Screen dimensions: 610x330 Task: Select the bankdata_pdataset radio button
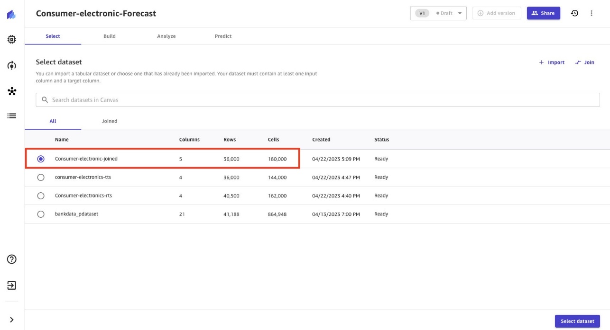tap(41, 214)
